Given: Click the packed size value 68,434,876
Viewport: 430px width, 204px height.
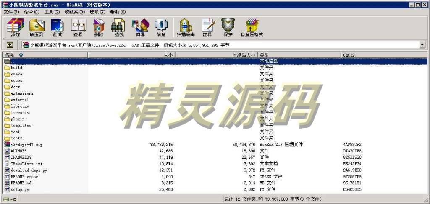Looking at the screenshot, I should tap(244, 145).
